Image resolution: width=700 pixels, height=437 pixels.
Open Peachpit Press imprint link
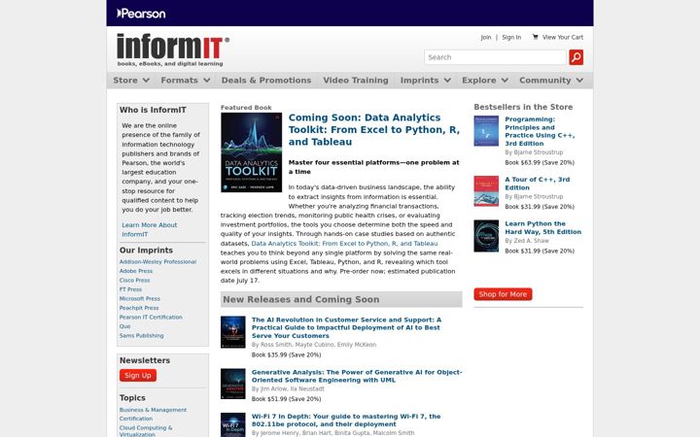pyautogui.click(x=139, y=308)
